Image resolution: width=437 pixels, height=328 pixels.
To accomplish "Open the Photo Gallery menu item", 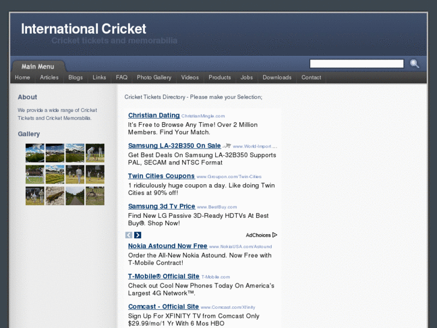I will (x=154, y=78).
